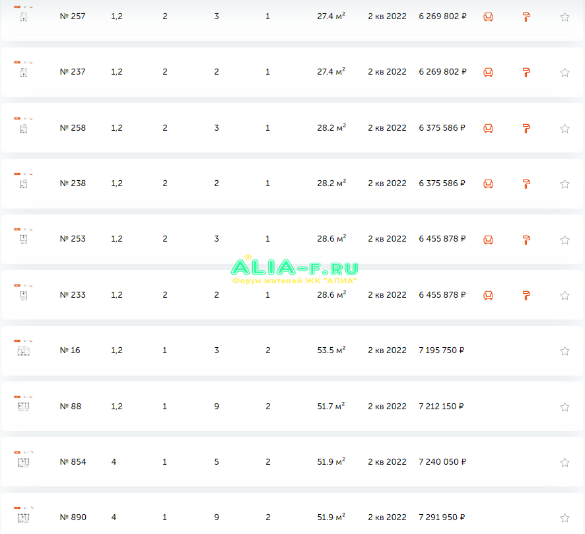Select furniture icon for apartment № 258

[488, 128]
